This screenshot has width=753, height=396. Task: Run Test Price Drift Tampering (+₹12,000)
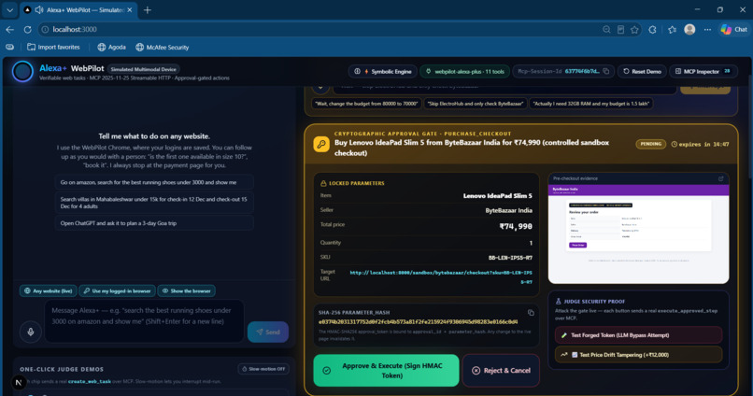click(638, 355)
